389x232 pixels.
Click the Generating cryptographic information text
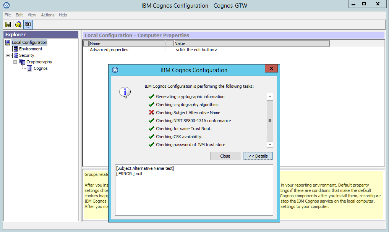190,97
